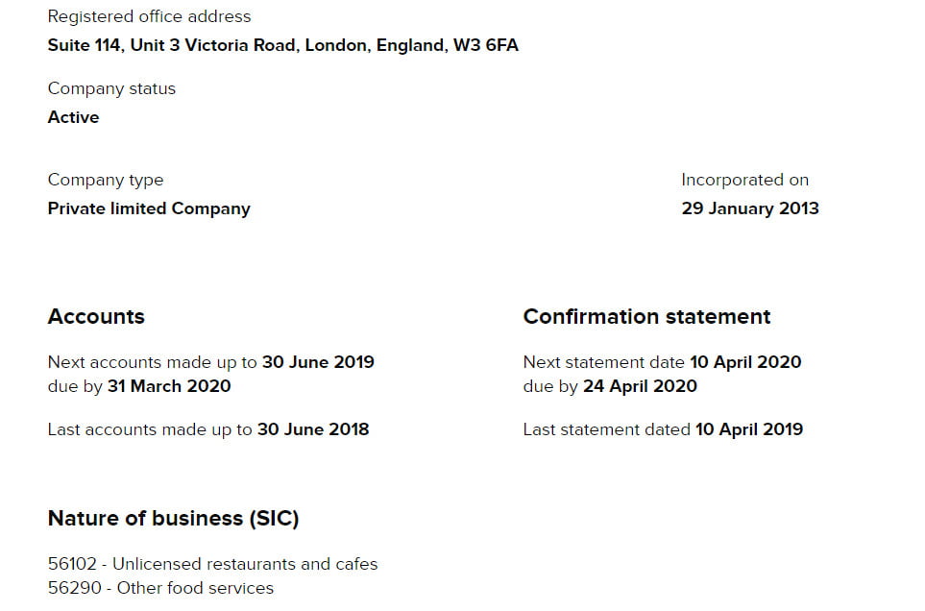
Task: Select the Suite 114 Victoria Road address
Action: coord(283,45)
